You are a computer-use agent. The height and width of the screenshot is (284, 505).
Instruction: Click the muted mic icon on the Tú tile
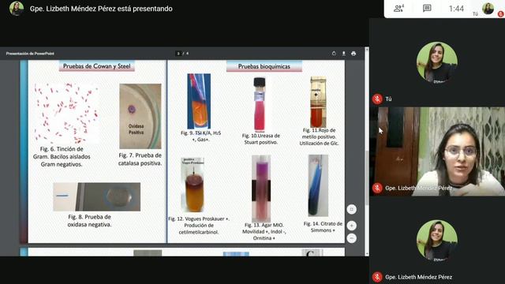coord(377,99)
